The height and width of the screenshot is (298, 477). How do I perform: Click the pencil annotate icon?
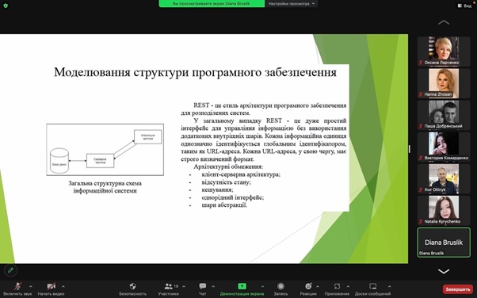click(10, 270)
